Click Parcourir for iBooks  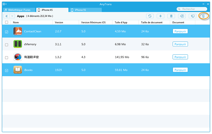coord(180,70)
